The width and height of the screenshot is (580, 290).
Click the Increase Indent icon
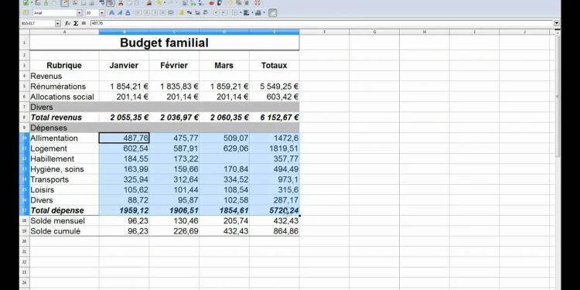point(224,12)
